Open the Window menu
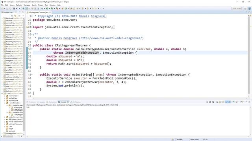The image size is (252, 141). point(52,5)
